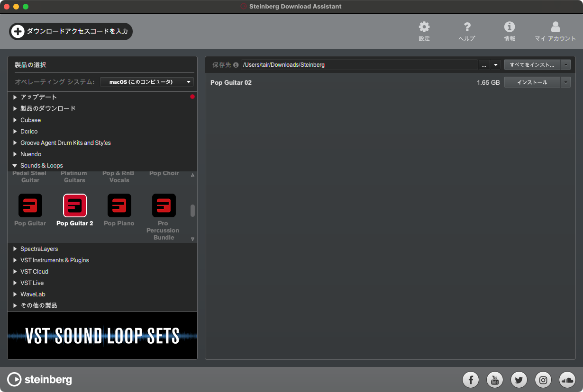
Task: Open the 設定 gear icon
Action: 424,27
